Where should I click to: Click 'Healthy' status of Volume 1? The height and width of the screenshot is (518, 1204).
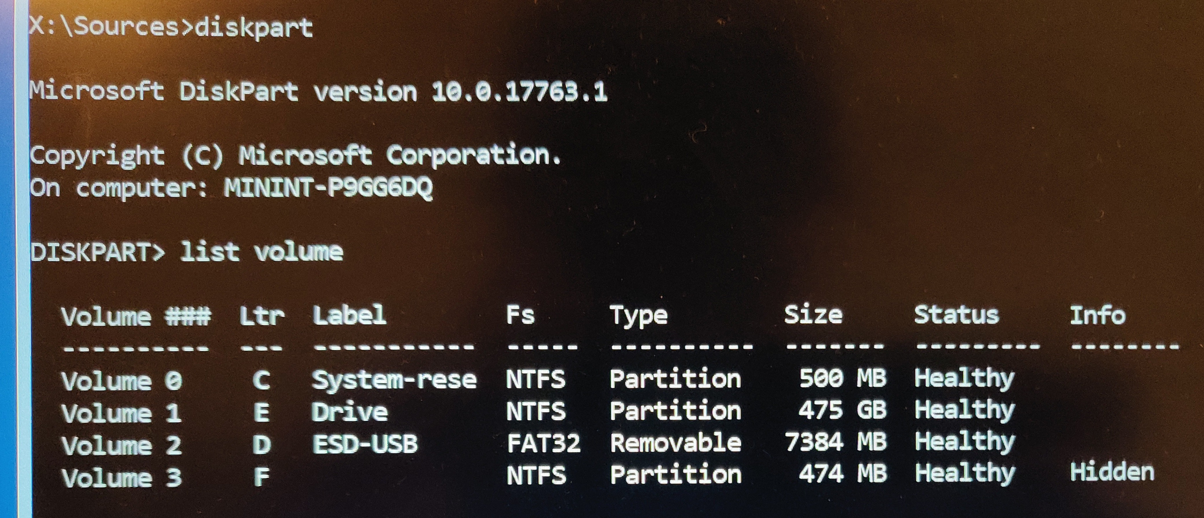click(x=965, y=411)
